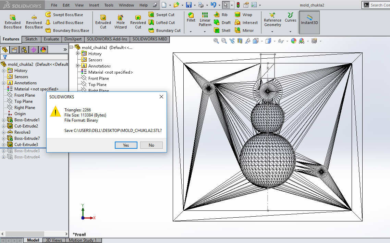The width and height of the screenshot is (390, 243).
Task: Choose Lofted Boss/Base
Action: click(64, 23)
